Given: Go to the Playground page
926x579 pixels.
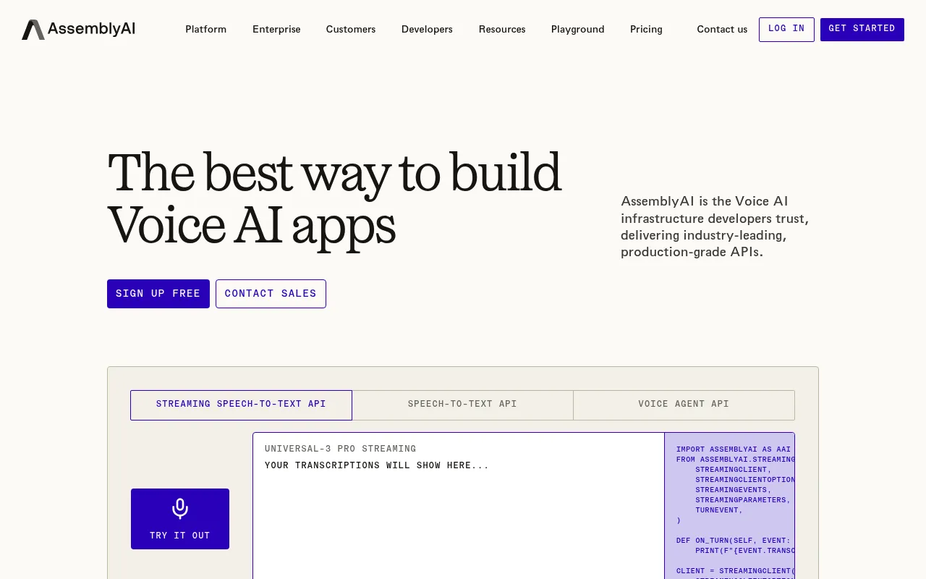Looking at the screenshot, I should [577, 30].
